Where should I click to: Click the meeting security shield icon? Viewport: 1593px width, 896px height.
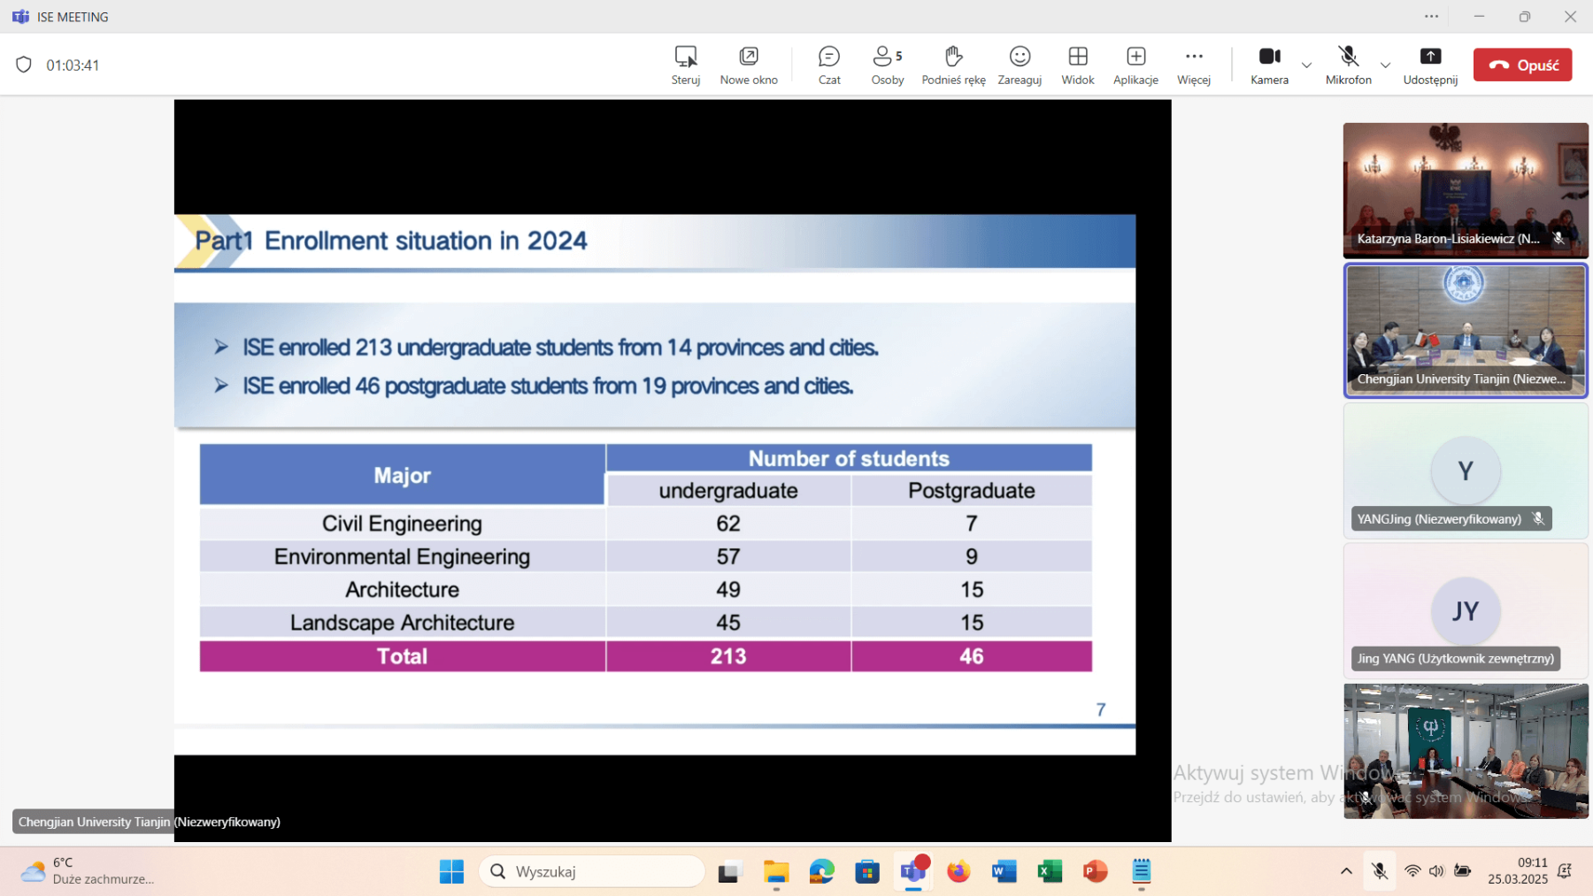pyautogui.click(x=24, y=65)
